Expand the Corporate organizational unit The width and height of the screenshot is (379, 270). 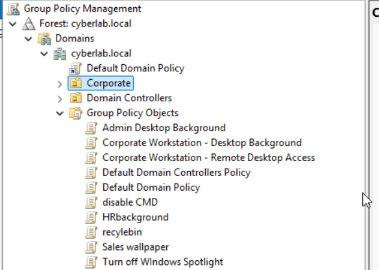[60, 84]
